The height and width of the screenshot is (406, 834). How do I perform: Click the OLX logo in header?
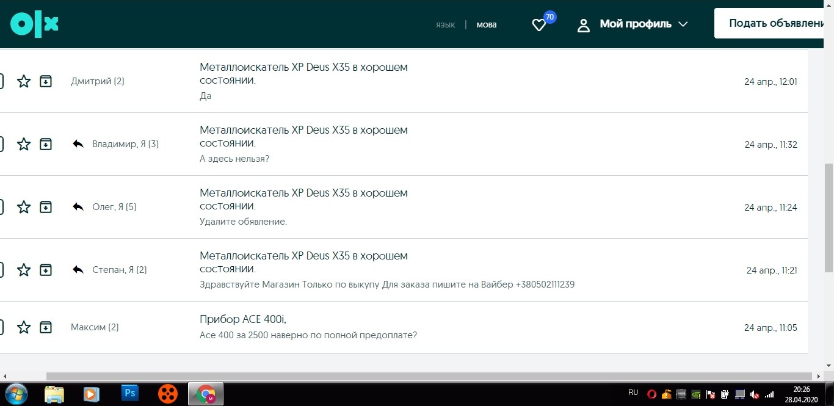click(34, 24)
